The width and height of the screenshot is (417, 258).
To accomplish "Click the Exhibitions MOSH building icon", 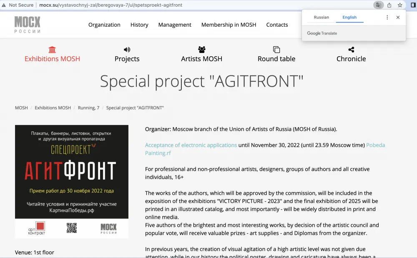I will click(x=52, y=50).
